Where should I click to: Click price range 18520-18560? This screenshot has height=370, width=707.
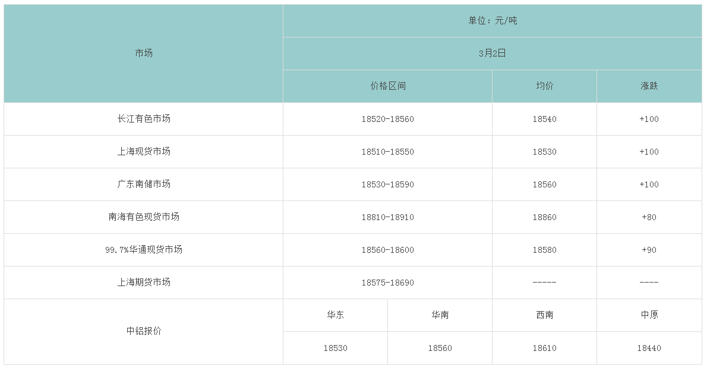[x=387, y=119]
